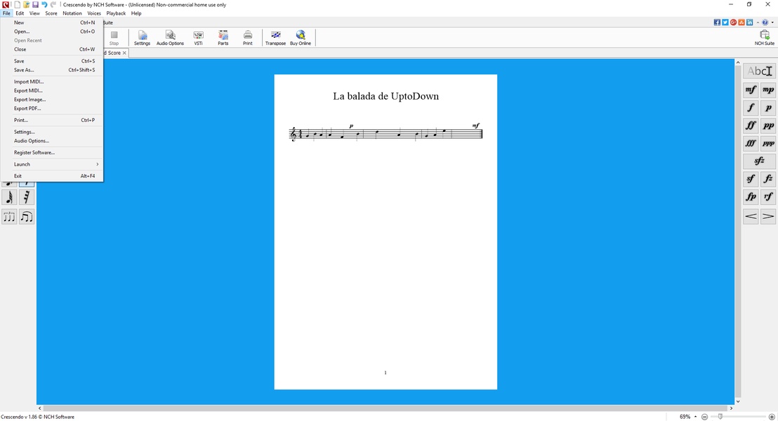Viewport: 778px width, 421px height.
Task: Open the Playback menu
Action: (116, 13)
